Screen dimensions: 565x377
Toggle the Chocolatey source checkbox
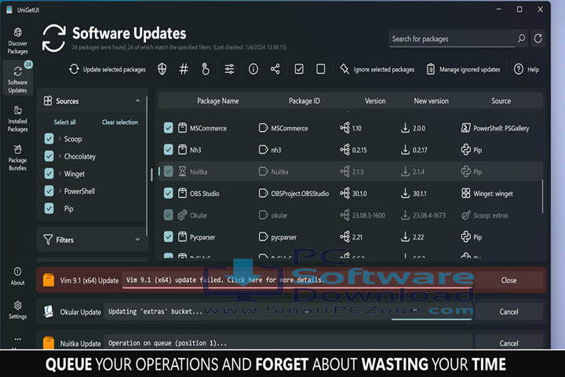point(49,156)
